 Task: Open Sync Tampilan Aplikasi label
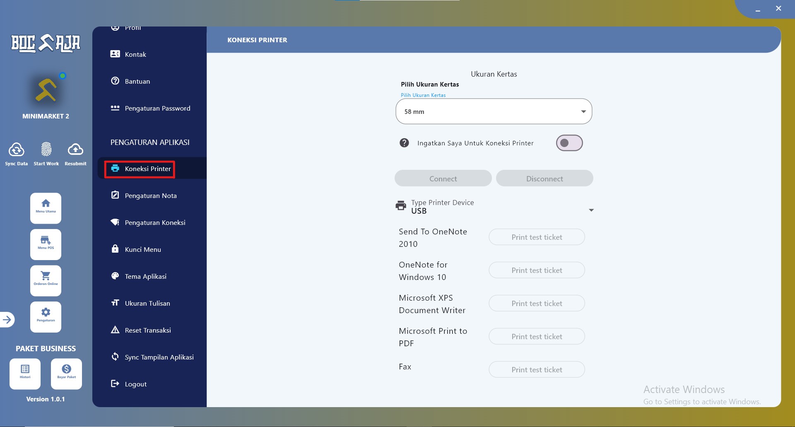[159, 357]
